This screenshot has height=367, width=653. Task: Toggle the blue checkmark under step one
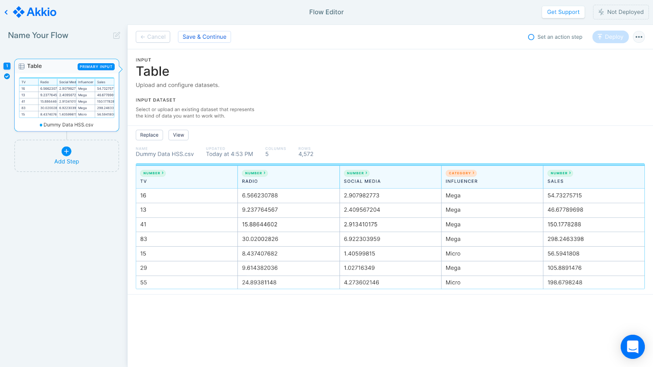7,76
